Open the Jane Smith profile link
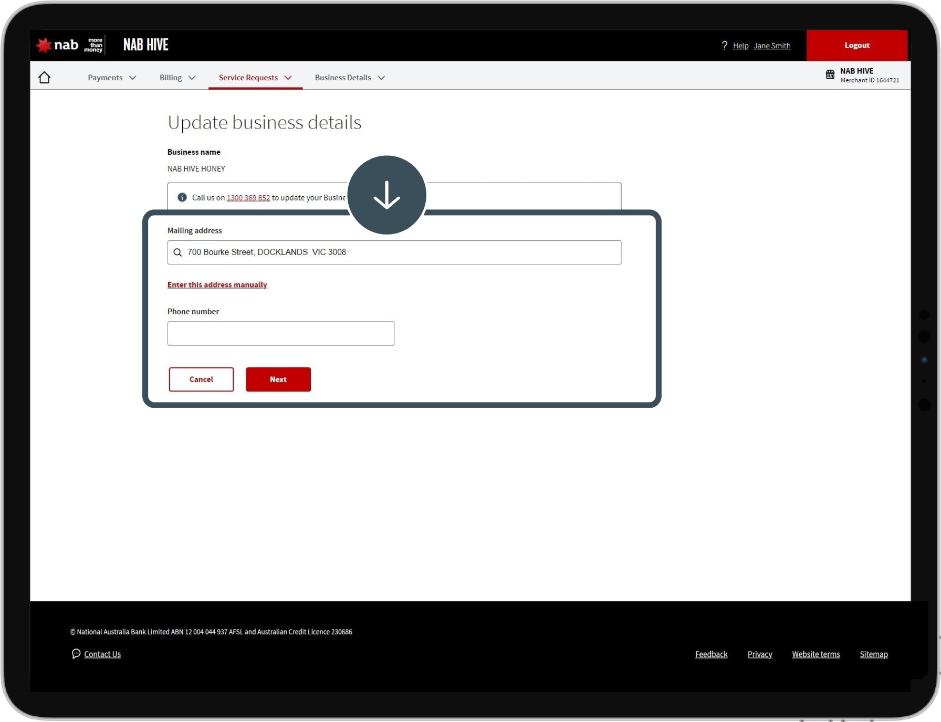The height and width of the screenshot is (722, 941). (772, 46)
